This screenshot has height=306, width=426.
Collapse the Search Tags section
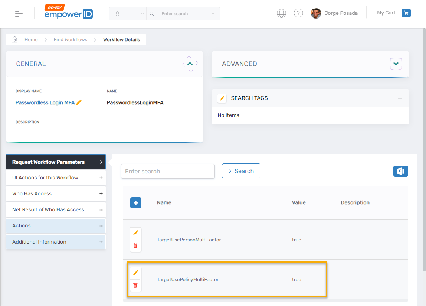pyautogui.click(x=400, y=98)
